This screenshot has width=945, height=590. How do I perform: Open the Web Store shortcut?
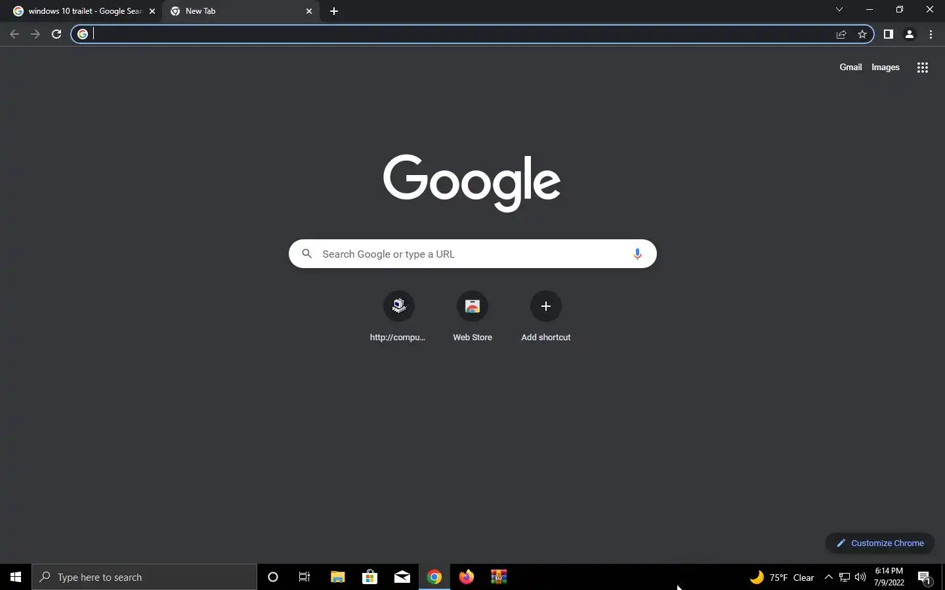point(472,316)
